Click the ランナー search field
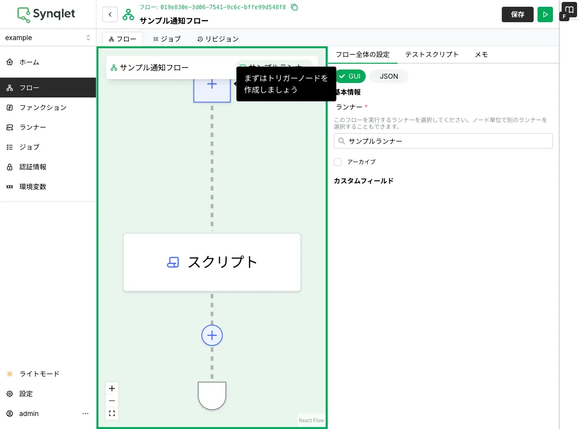Screen dimensions: 579x429 (x=443, y=141)
